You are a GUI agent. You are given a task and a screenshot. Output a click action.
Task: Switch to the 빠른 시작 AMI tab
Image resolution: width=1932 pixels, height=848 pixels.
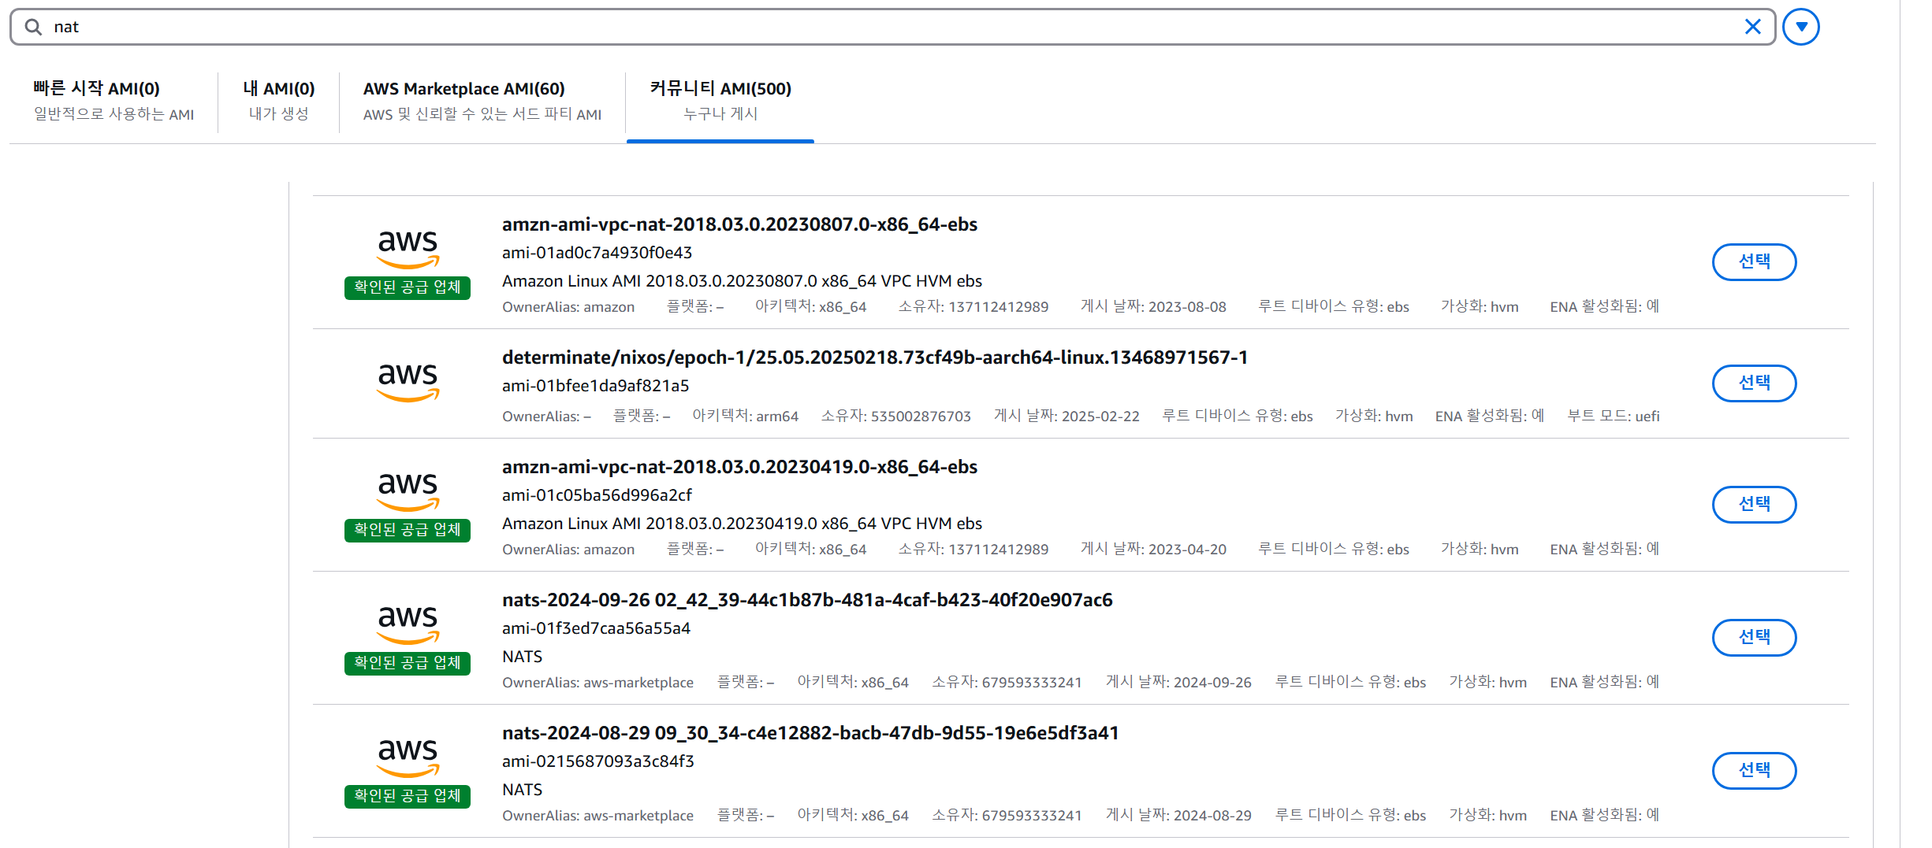[x=114, y=100]
